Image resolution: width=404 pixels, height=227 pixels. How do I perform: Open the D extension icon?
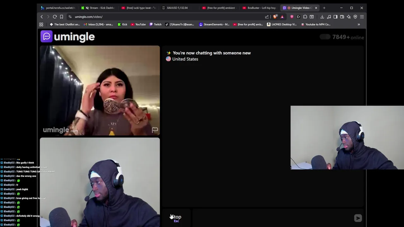pyautogui.click(x=298, y=17)
